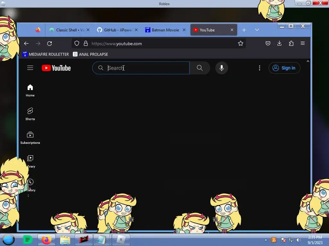Switch to the Batman Movoie tab
Viewport: 329px width, 246px height.
[x=165, y=30]
